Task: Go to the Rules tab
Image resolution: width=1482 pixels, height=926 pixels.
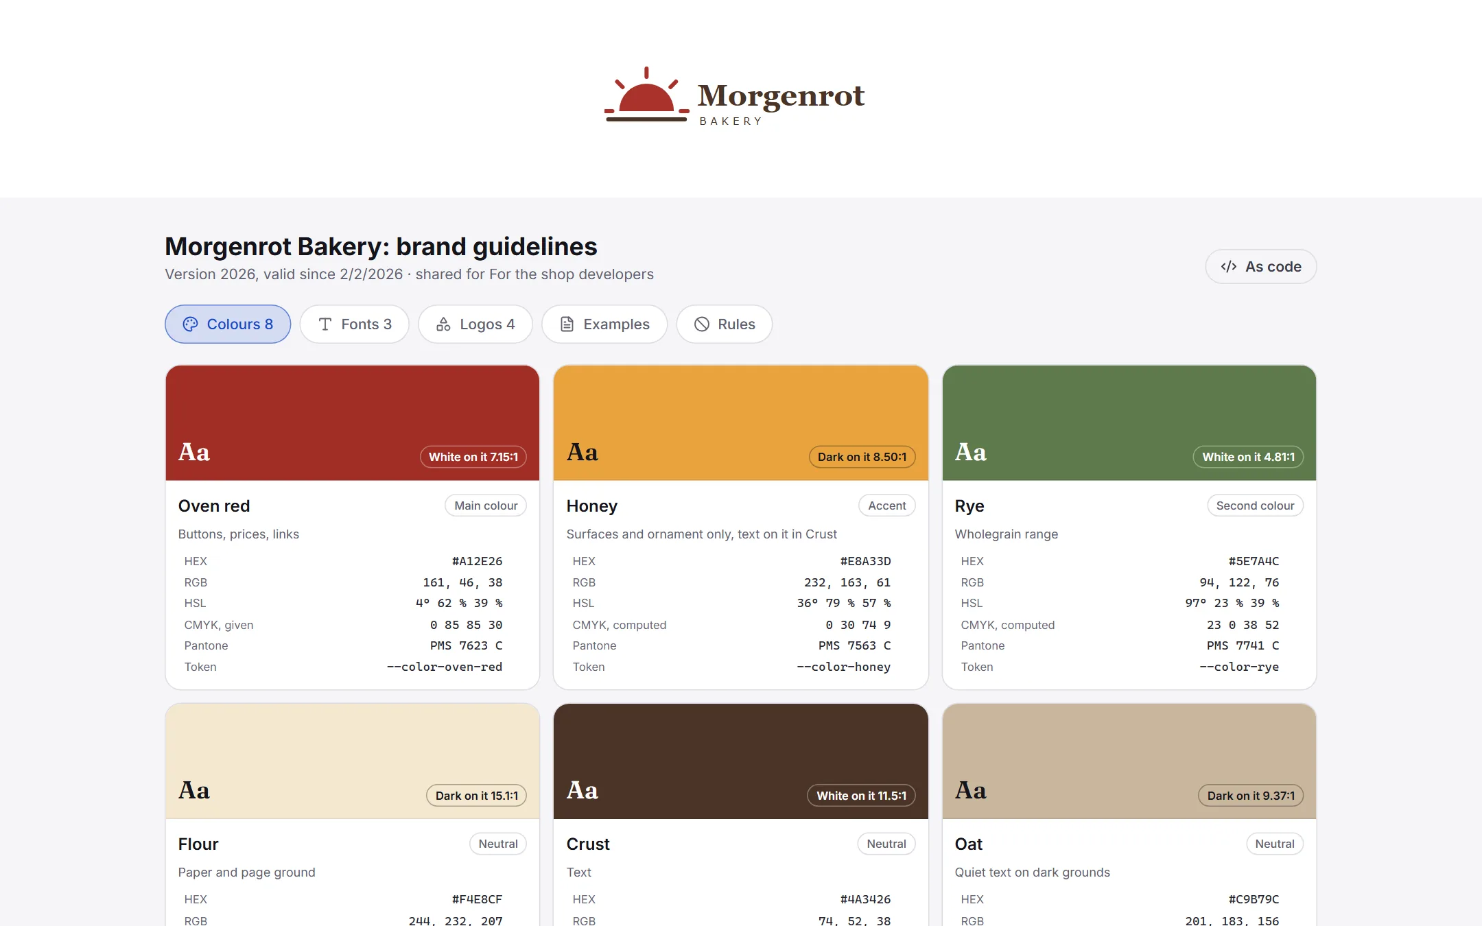Action: pos(725,324)
